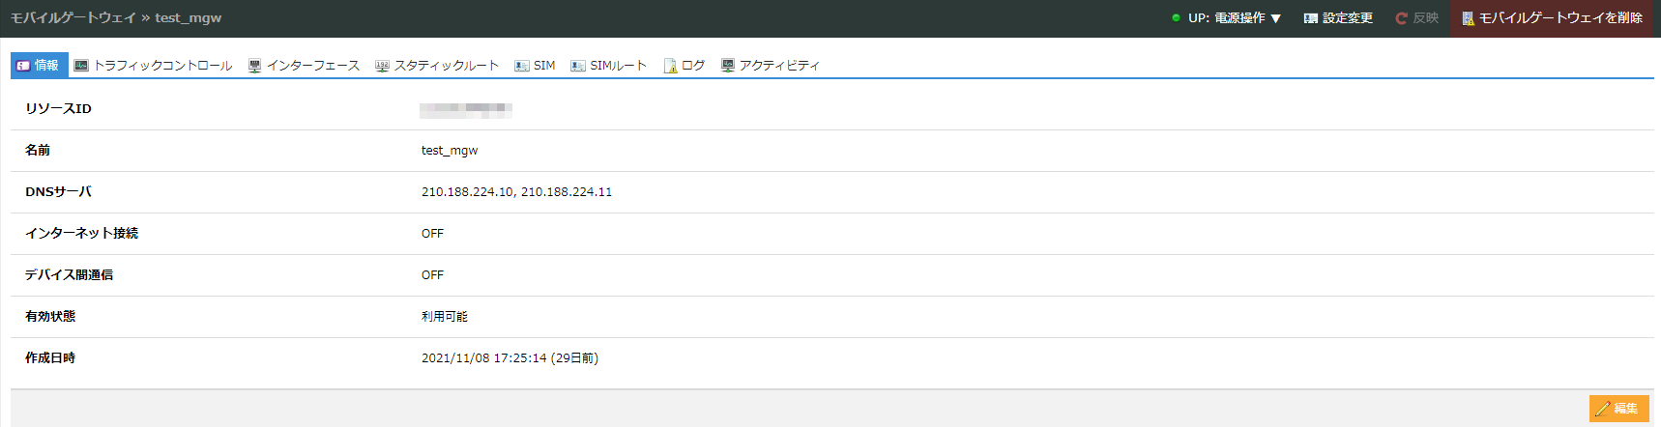Open the アクティビティ tab
This screenshot has width=1661, height=427.
[x=770, y=66]
